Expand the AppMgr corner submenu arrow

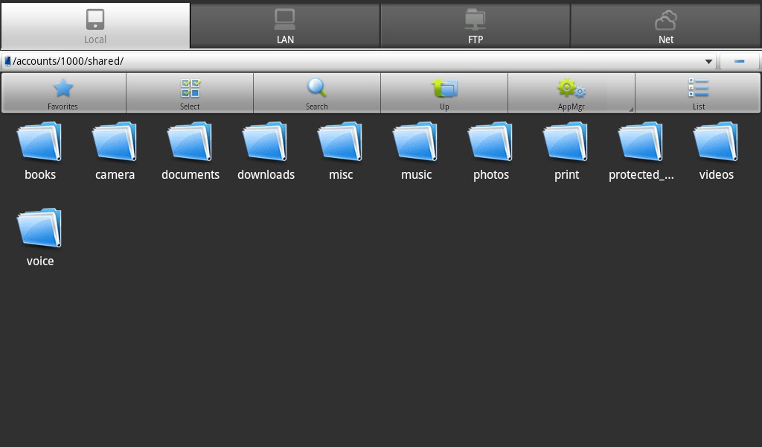point(631,110)
